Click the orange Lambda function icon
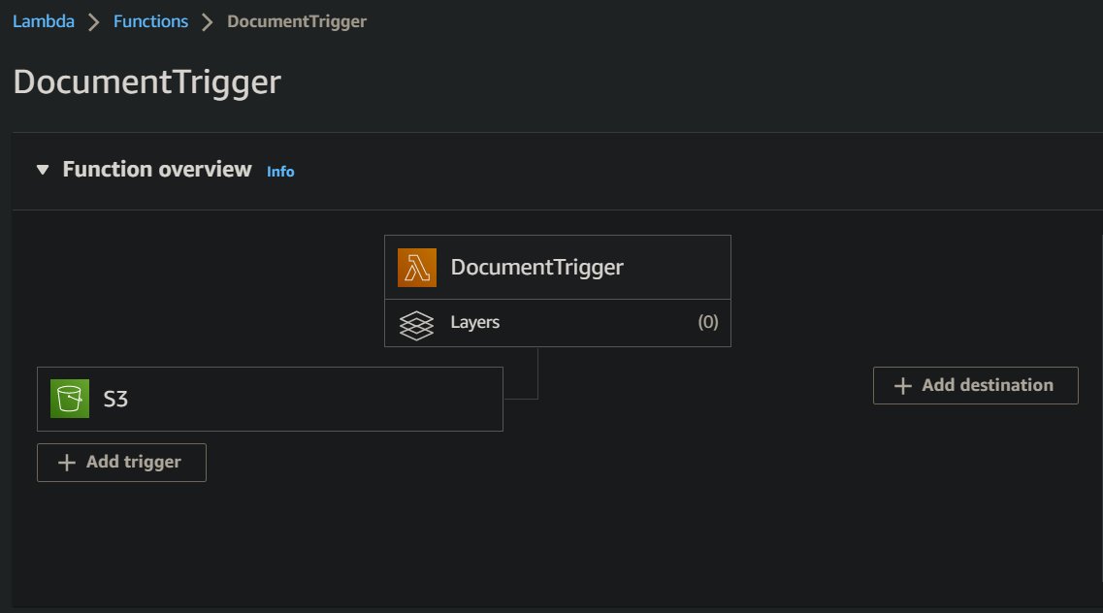1103x613 pixels. [416, 268]
